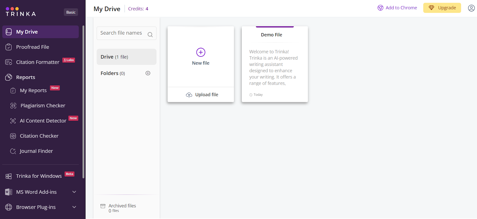Click the Trinka logo

pyautogui.click(x=21, y=12)
